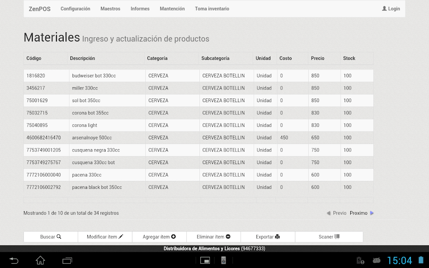Open the Maestros menu

tap(110, 9)
